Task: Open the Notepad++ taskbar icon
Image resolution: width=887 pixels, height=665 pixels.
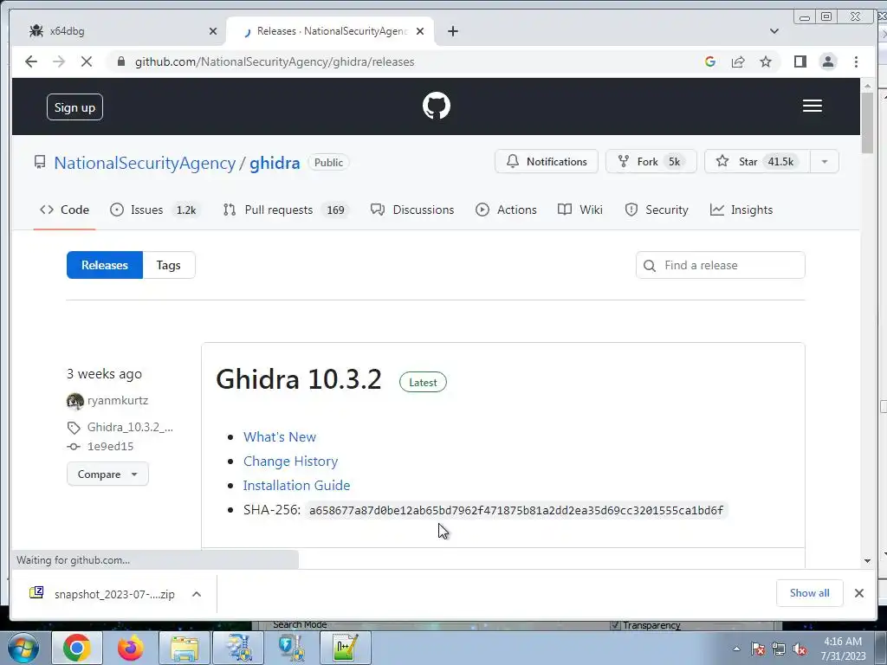Action: (x=345, y=648)
